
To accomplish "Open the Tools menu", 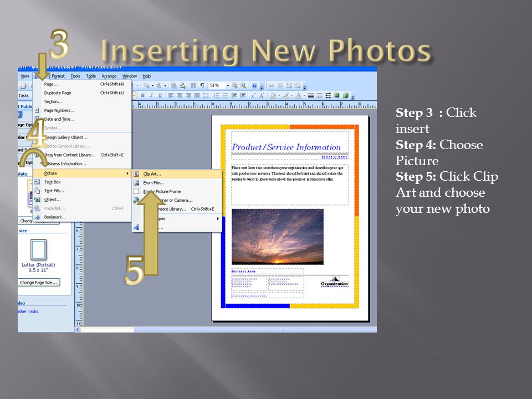I will click(75, 76).
